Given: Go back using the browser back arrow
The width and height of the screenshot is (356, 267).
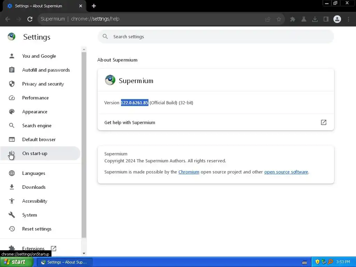Looking at the screenshot, I should pyautogui.click(x=8, y=19).
